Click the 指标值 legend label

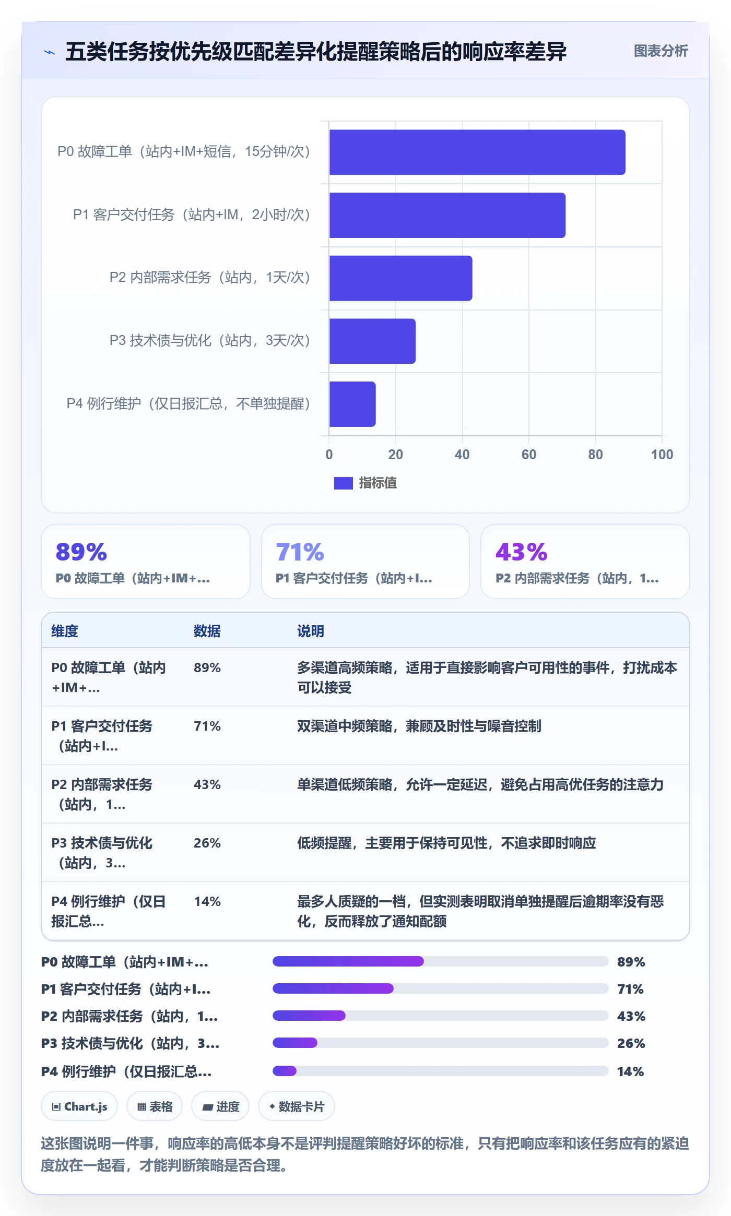378,483
